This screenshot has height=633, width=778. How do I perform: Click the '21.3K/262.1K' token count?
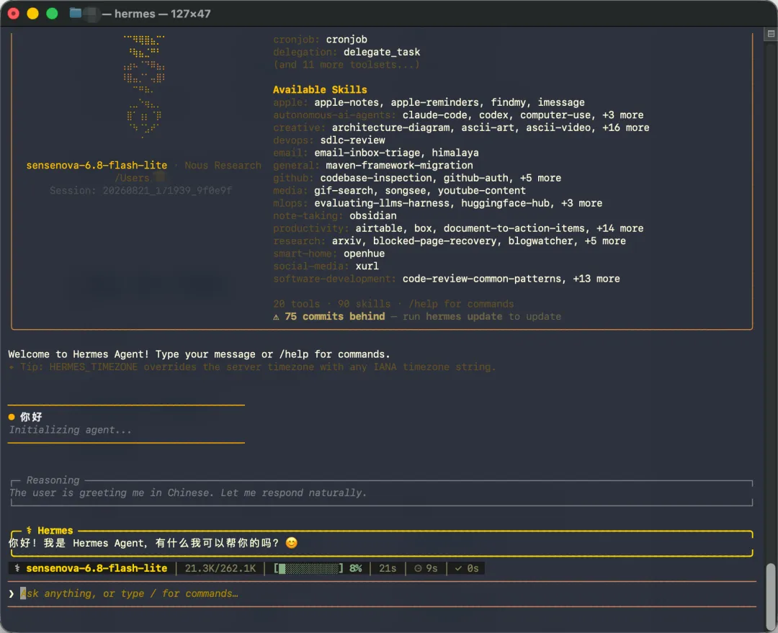tap(220, 568)
